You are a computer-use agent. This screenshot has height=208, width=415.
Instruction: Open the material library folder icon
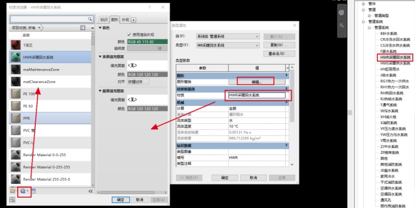(13, 191)
